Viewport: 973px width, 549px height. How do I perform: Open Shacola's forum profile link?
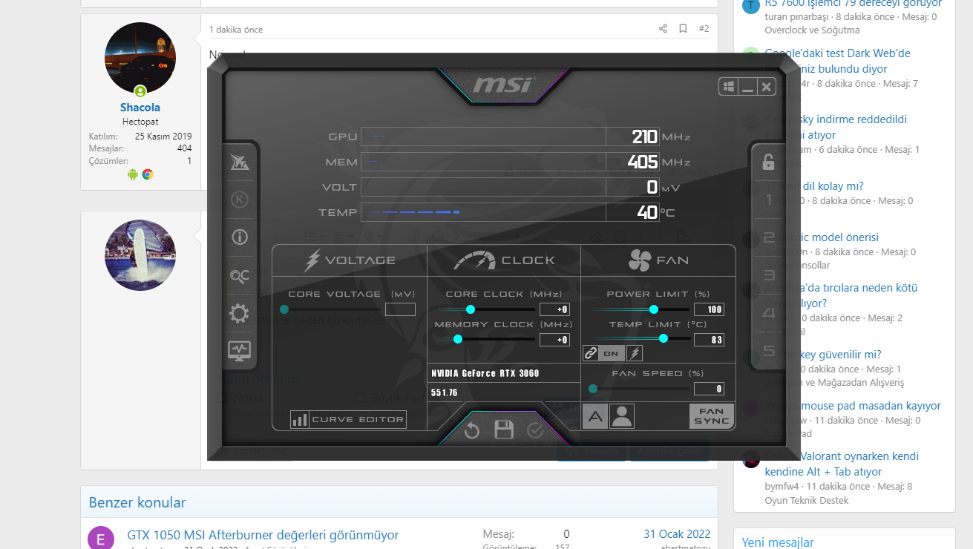coord(140,108)
